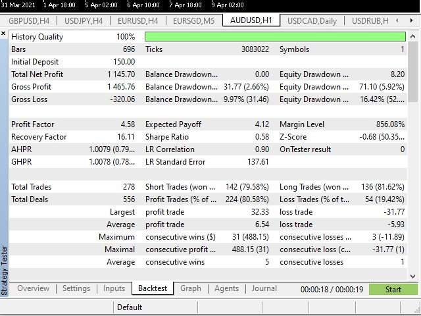Show the Graph tab
Screen dimensions: 421x316
tap(191, 288)
